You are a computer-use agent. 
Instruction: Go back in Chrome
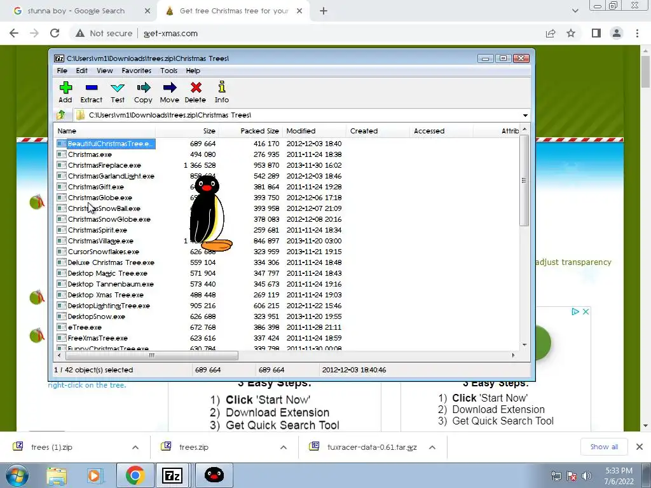click(14, 33)
